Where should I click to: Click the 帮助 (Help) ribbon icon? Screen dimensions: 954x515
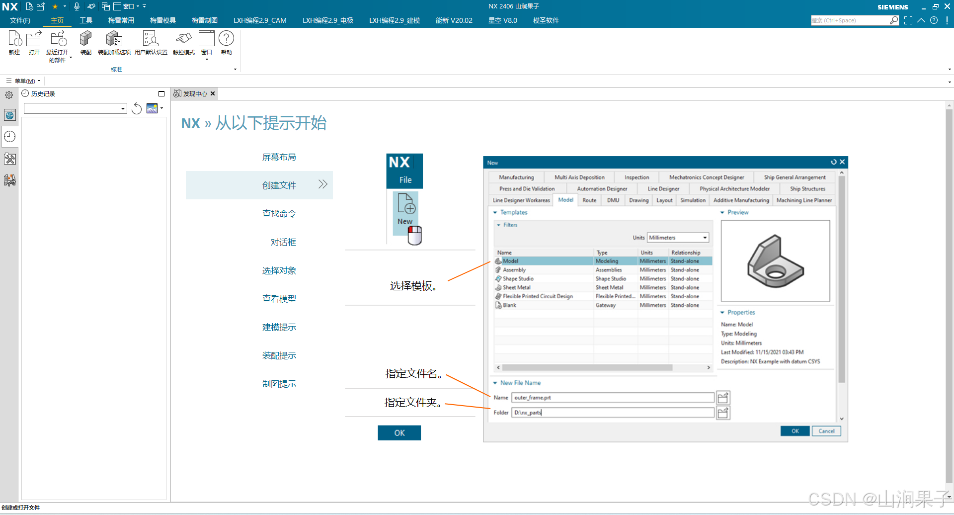[x=226, y=42]
